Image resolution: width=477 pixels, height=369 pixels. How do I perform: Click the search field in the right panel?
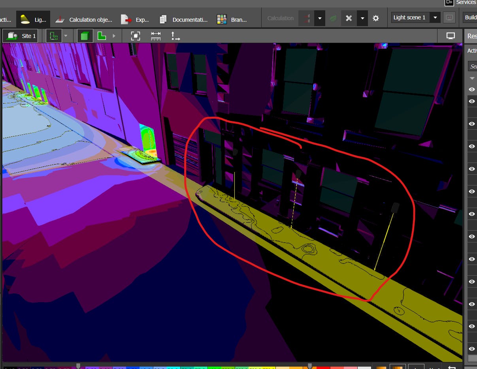pyautogui.click(x=473, y=66)
